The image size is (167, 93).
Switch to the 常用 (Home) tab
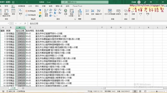point(6,6)
